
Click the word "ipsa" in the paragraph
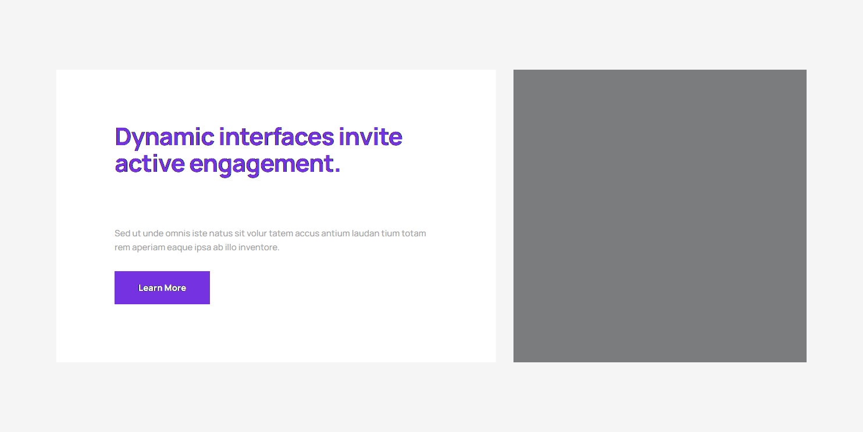tap(204, 247)
